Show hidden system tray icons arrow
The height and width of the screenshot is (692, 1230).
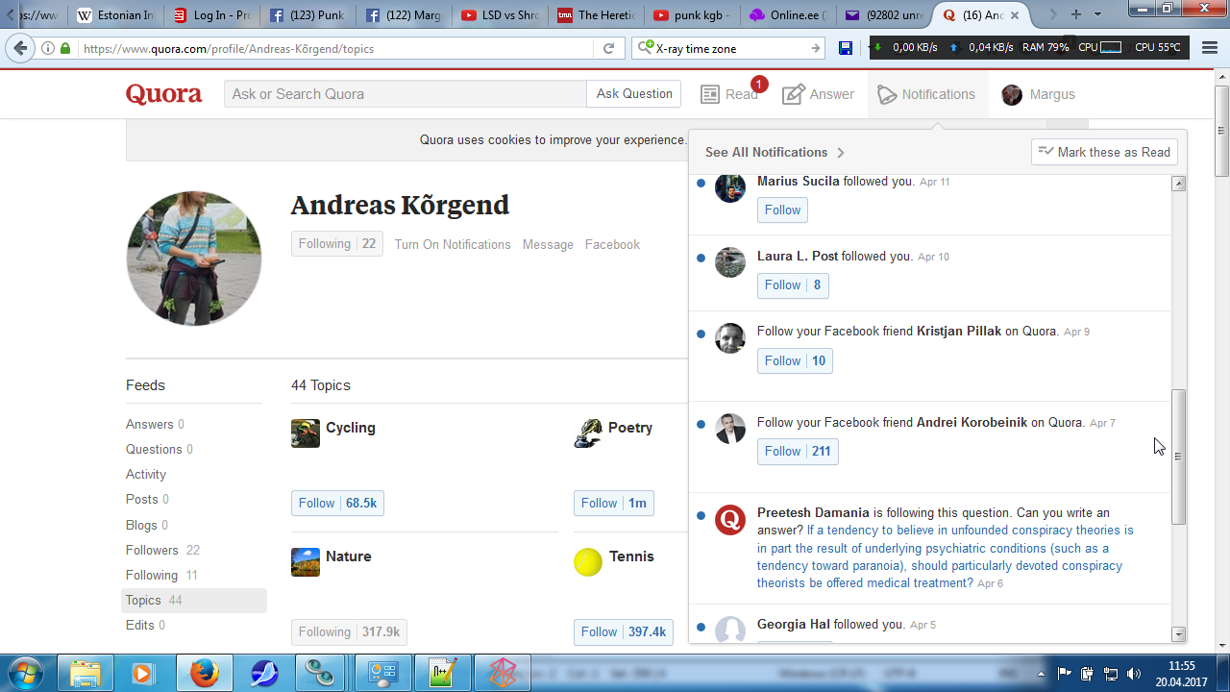point(1042,674)
